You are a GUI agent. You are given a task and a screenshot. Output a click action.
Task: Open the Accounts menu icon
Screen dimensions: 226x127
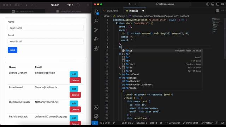click(x=96, y=107)
